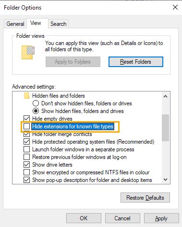Viewport: 182px width, 227px height.
Task: Select Don't show hidden files radio button
Action: (36, 103)
